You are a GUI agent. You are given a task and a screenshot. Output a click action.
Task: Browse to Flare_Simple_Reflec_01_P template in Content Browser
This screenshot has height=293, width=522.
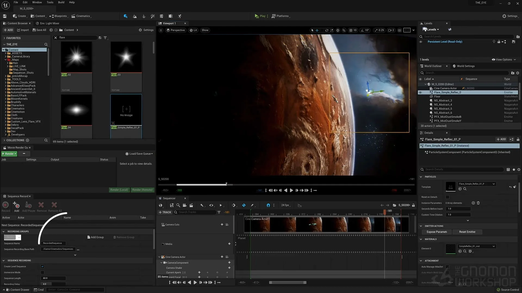(465, 189)
